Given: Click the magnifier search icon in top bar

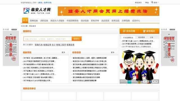Looking at the screenshot, I should pos(152,3).
